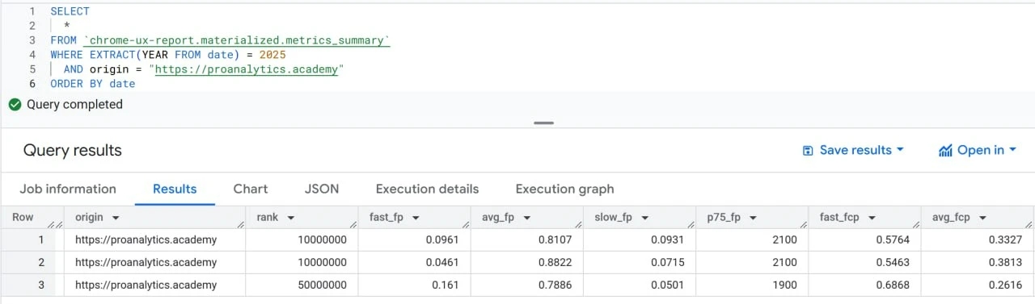
Task: Open the Execution graph tab
Action: (564, 189)
